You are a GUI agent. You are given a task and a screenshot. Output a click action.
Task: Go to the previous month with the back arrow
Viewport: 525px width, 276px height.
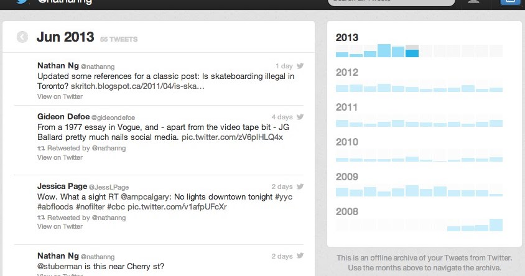click(x=22, y=37)
